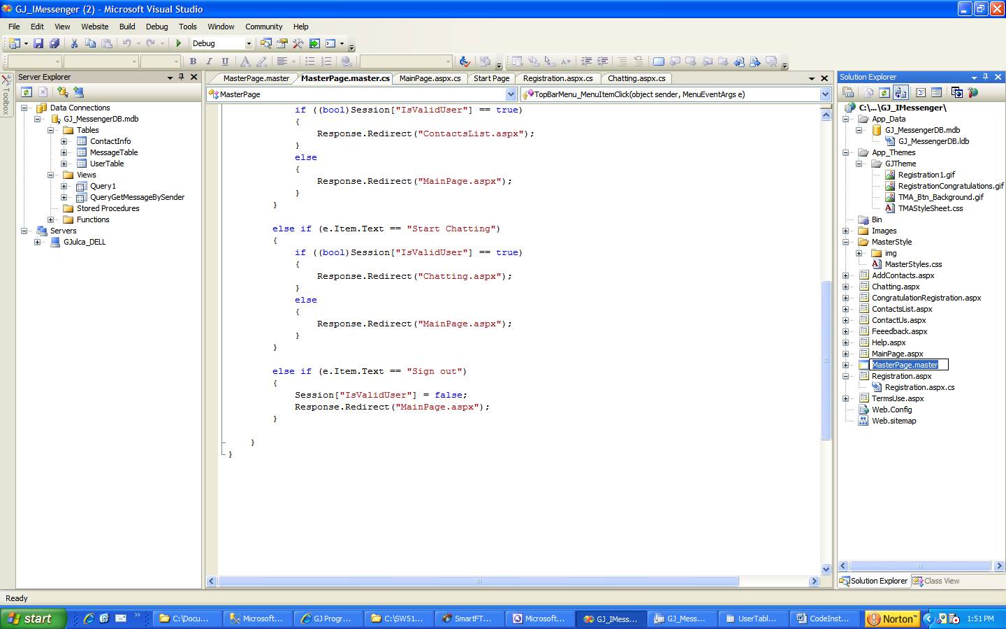1006x629 pixels.
Task: Open the Build menu
Action: click(127, 27)
